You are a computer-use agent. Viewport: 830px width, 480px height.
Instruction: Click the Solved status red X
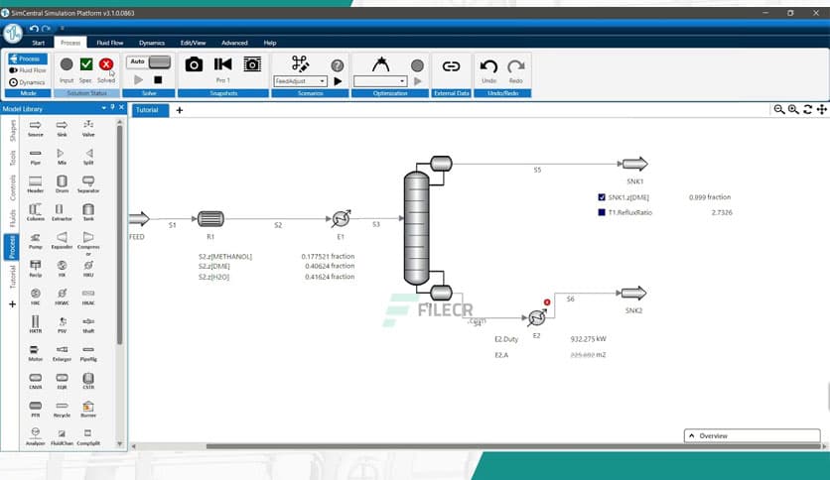pyautogui.click(x=106, y=64)
